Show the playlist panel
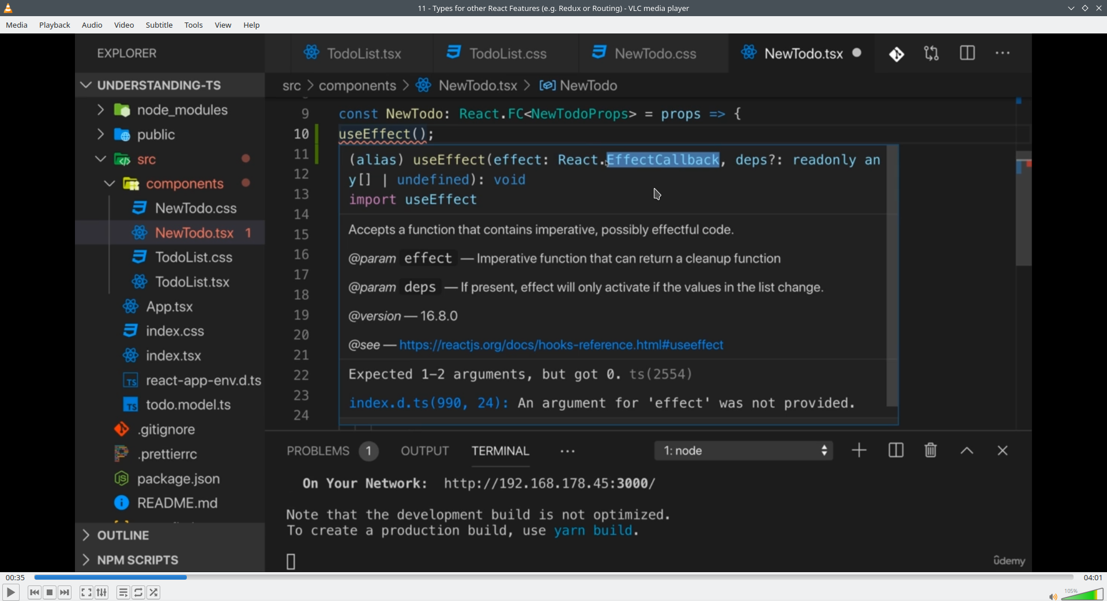 pyautogui.click(x=123, y=592)
